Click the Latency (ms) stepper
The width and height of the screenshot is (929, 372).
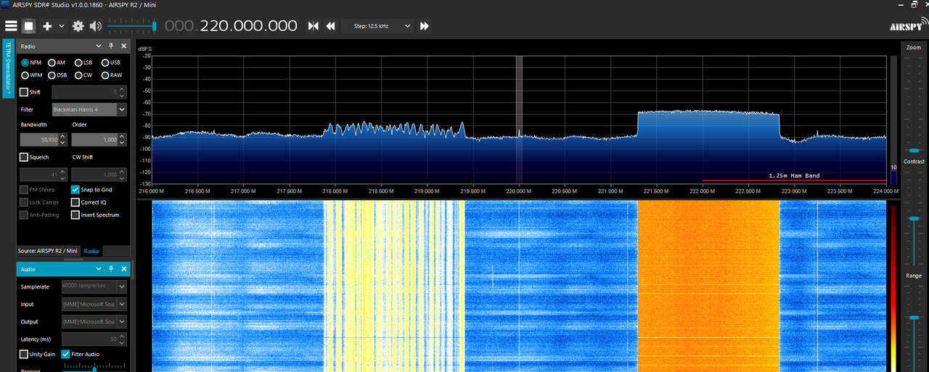coord(122,339)
